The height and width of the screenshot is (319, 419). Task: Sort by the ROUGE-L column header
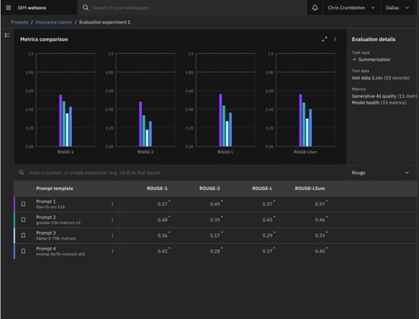262,188
